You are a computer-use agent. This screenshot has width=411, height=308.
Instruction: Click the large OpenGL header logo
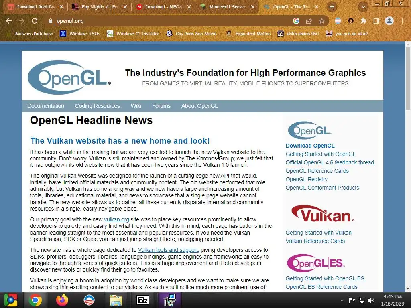tap(69, 77)
